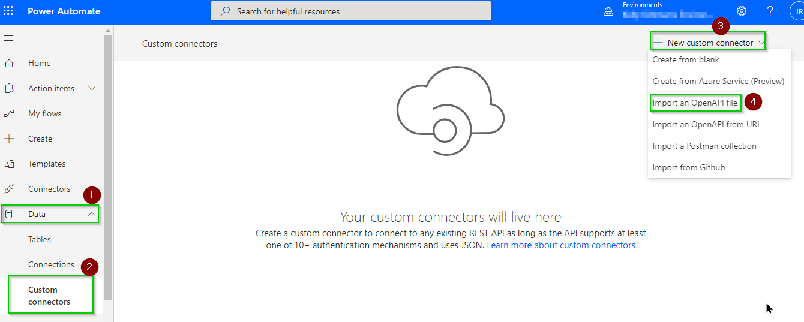This screenshot has height=322, width=804.
Task: Click the Templates icon in sidebar
Action: click(9, 164)
